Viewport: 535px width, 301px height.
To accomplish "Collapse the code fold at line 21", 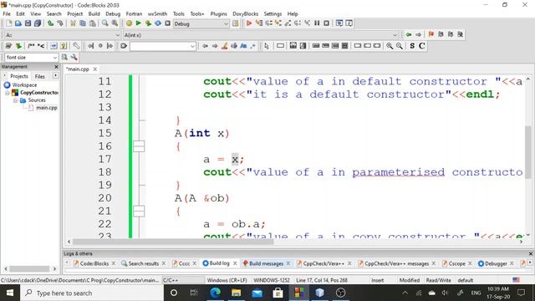I will point(139,212).
